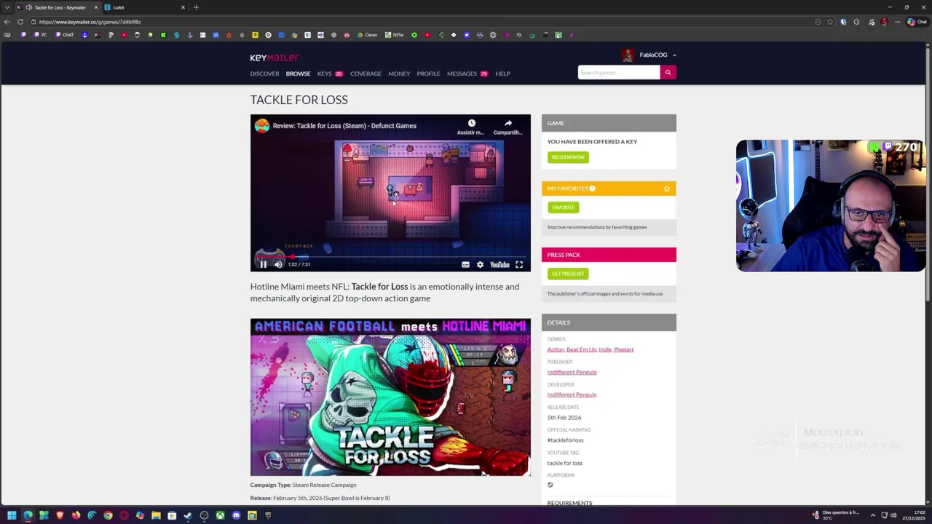The height and width of the screenshot is (524, 932).
Task: Click the Search games input field
Action: pos(619,72)
